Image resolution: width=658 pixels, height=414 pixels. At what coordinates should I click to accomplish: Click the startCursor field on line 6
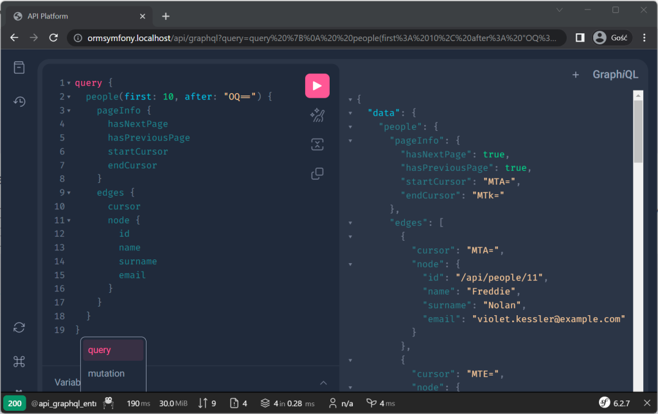(138, 151)
